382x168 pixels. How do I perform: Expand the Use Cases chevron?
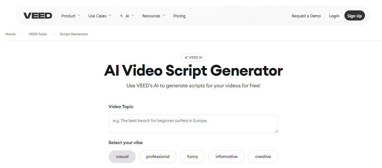coord(110,15)
